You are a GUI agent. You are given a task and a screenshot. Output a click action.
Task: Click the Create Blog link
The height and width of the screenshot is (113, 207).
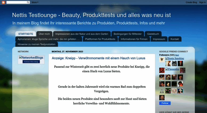coord(191,2)
